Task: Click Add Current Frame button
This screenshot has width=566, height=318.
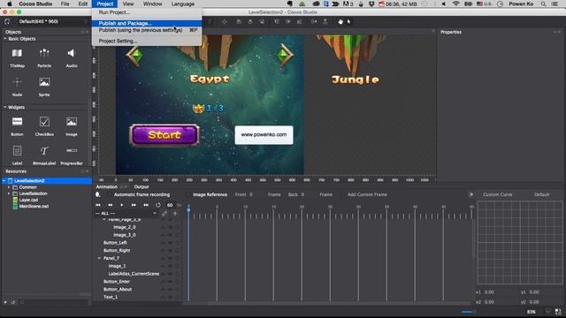Action: pyautogui.click(x=367, y=194)
